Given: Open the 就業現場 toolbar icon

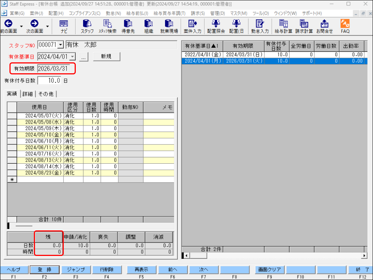Looking at the screenshot, I should pyautogui.click(x=169, y=26).
